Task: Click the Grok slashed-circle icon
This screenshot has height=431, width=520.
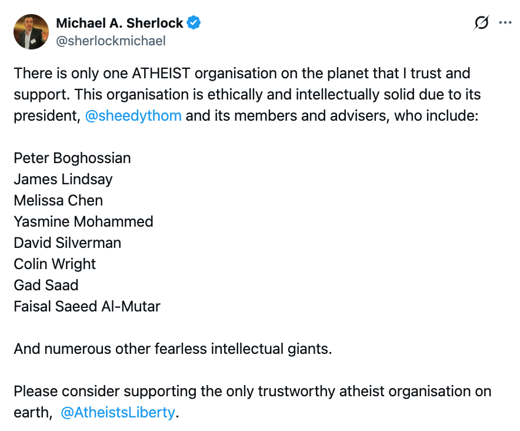Action: tap(481, 23)
